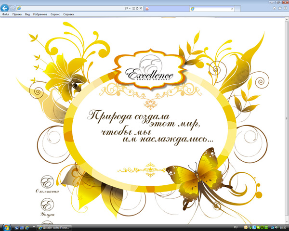Stop loading with the address bar X icon
The image size is (289, 231).
click(141, 8)
